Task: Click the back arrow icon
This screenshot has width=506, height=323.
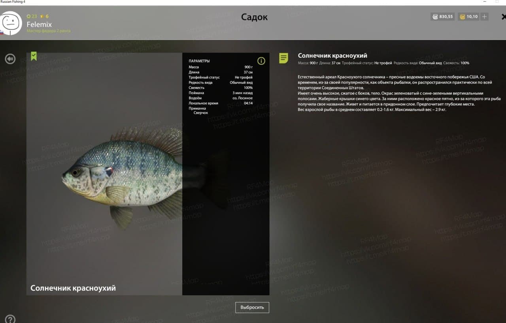Action: coord(10,59)
